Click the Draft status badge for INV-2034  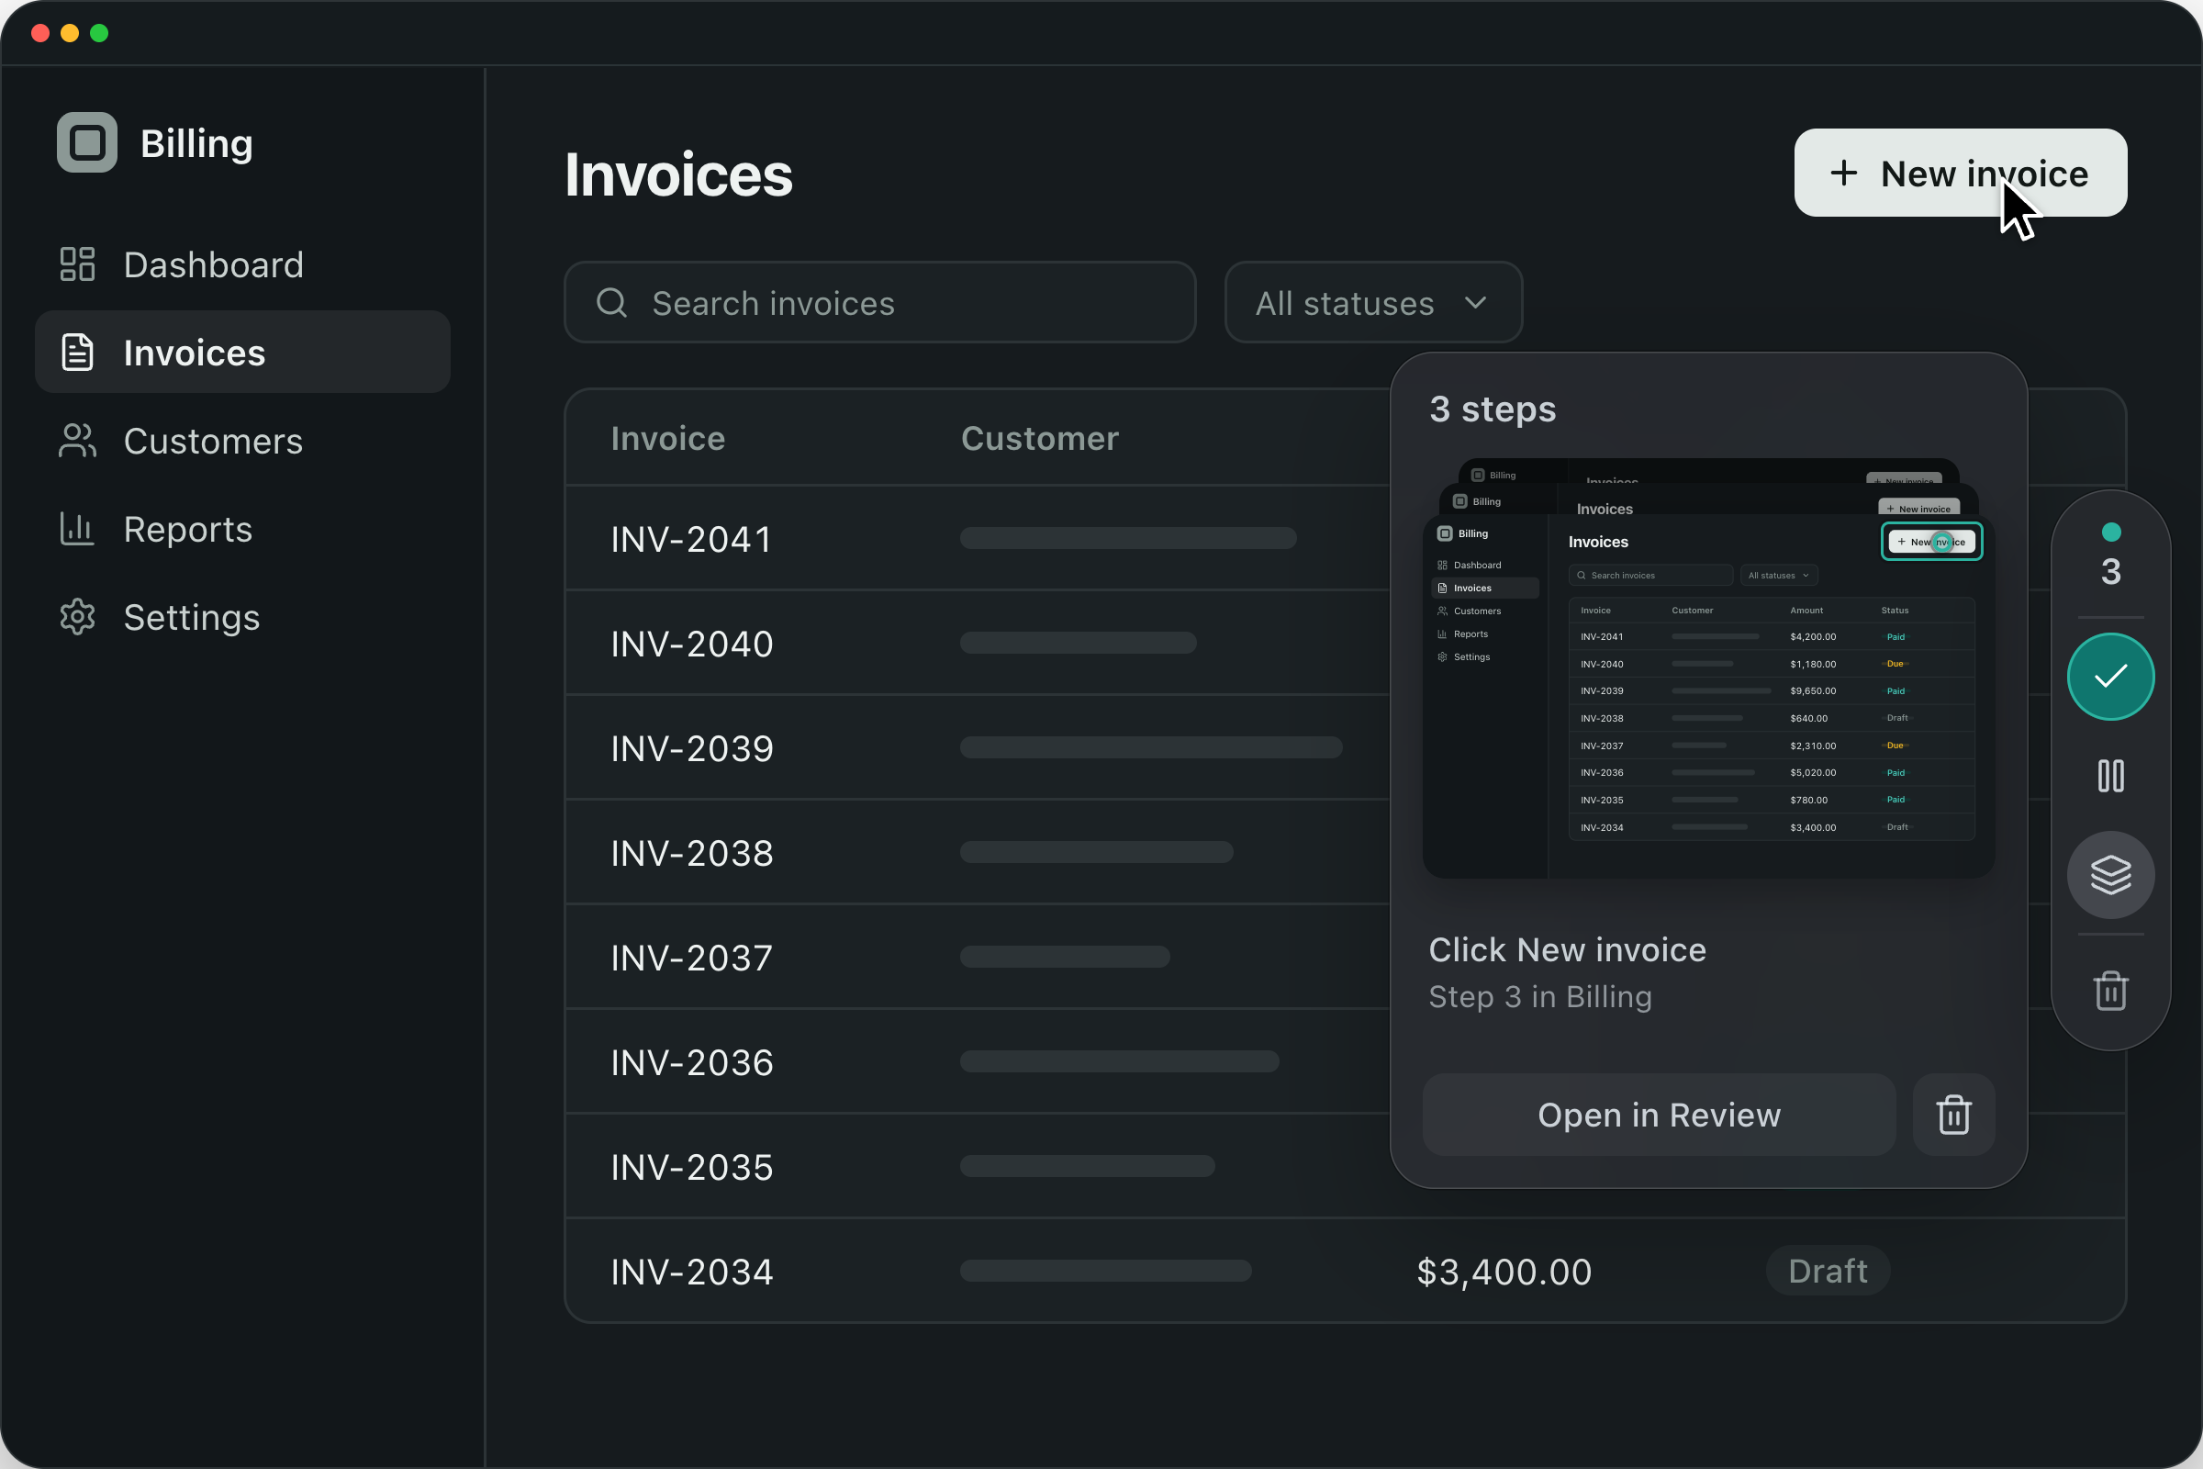(x=1828, y=1272)
